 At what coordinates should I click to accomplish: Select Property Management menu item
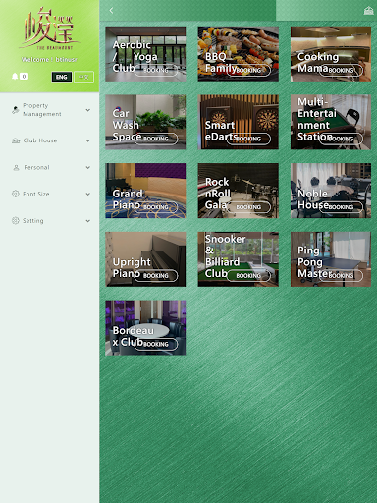(50, 110)
